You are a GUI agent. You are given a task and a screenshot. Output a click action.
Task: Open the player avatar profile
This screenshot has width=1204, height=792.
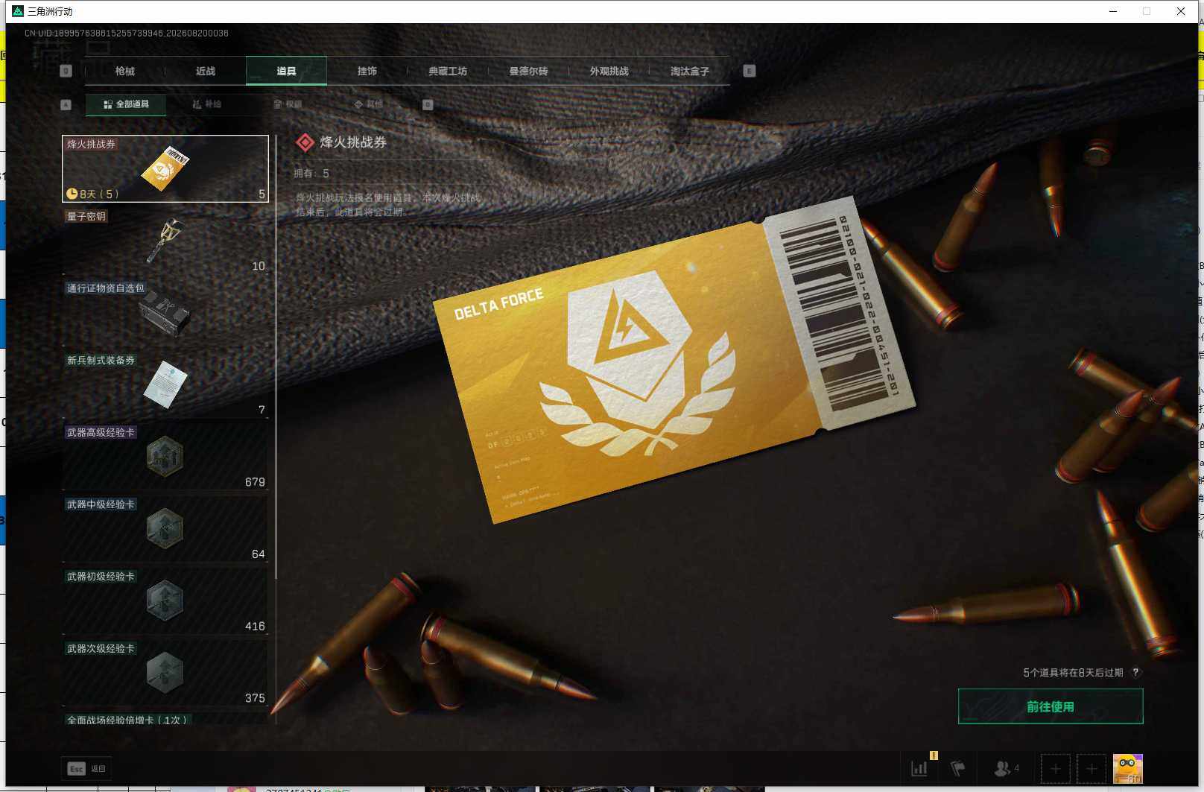tap(1128, 768)
